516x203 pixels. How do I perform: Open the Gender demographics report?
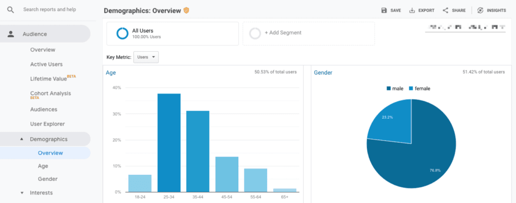pos(48,179)
